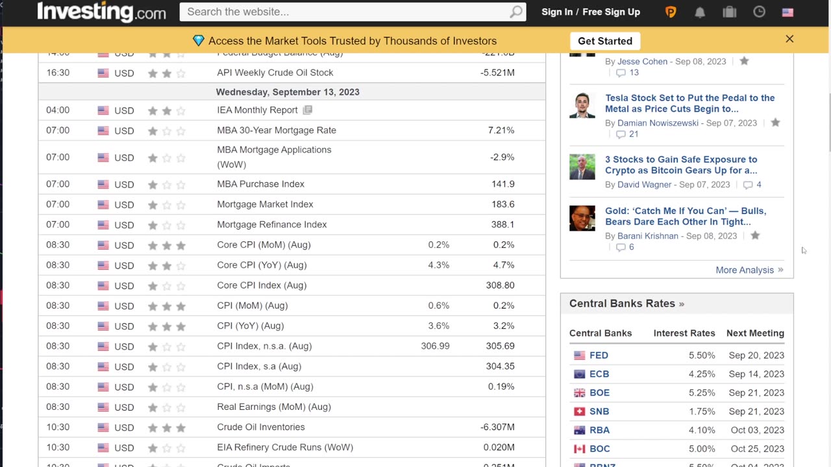The width and height of the screenshot is (831, 467).
Task: Open the InvestingPro icon in header
Action: point(671,12)
